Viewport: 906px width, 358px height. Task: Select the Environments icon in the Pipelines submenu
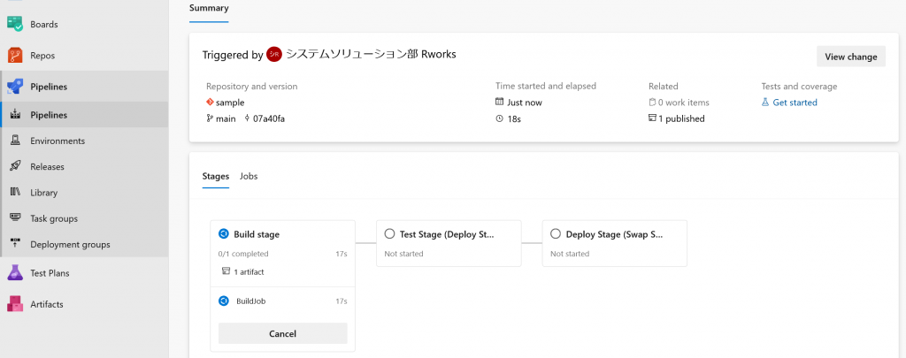[x=16, y=141]
